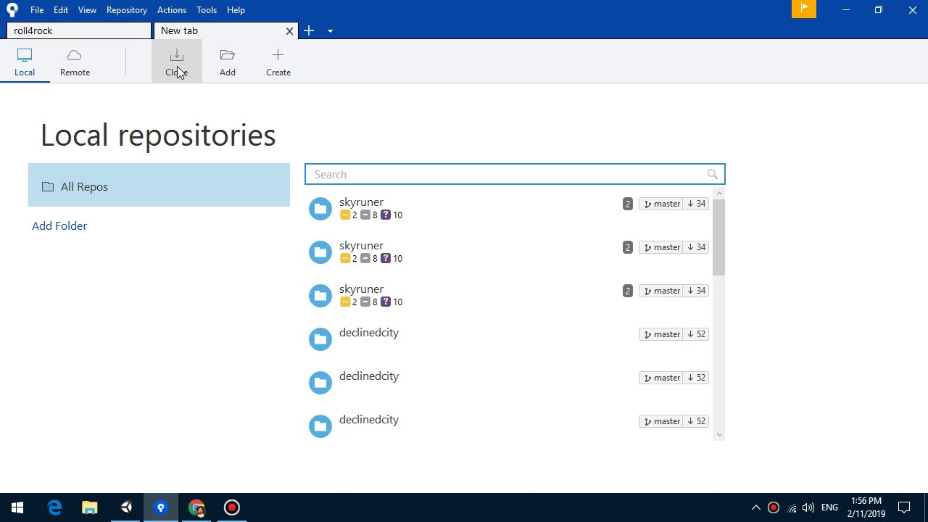This screenshot has width=928, height=522.
Task: Open the taskbar clock showing 1:56 PM
Action: coord(866,507)
